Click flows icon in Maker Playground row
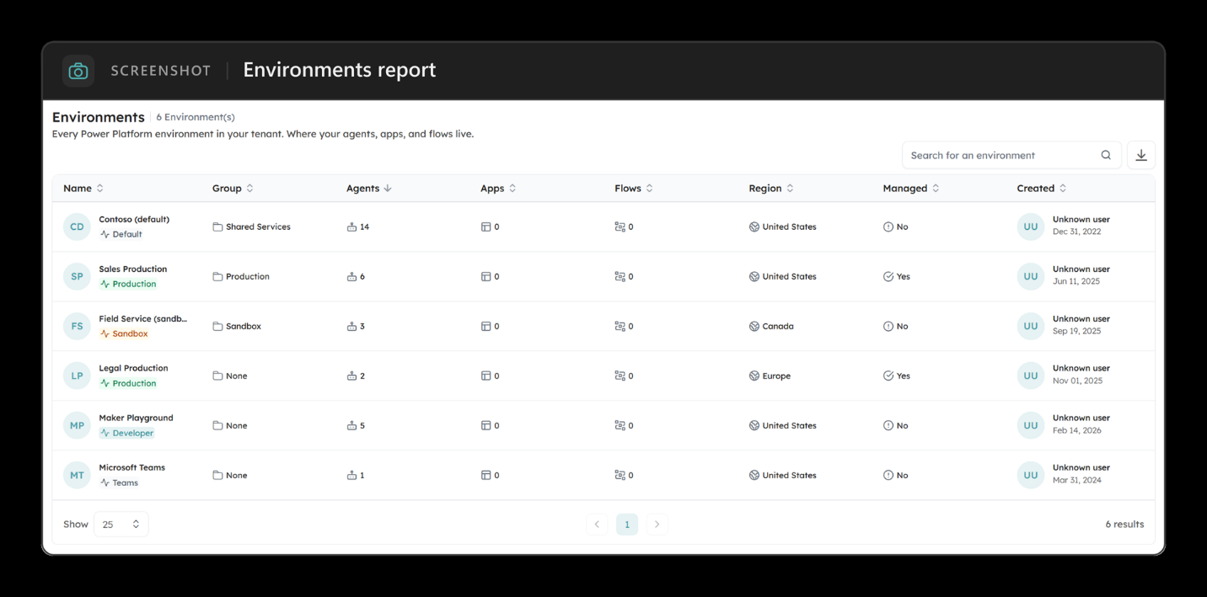 pos(620,425)
